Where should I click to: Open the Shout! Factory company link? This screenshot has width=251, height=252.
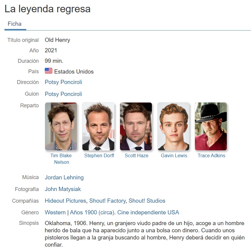click(x=107, y=201)
